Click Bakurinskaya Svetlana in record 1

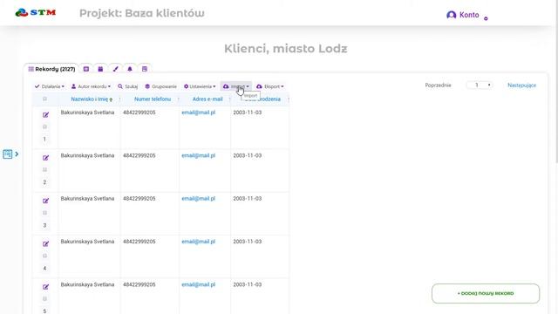coord(87,113)
